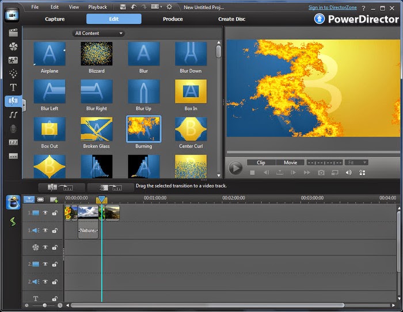Viewport: 403px width, 312px height.
Task: Open the Particle Room icon
Action: pyautogui.click(x=13, y=74)
